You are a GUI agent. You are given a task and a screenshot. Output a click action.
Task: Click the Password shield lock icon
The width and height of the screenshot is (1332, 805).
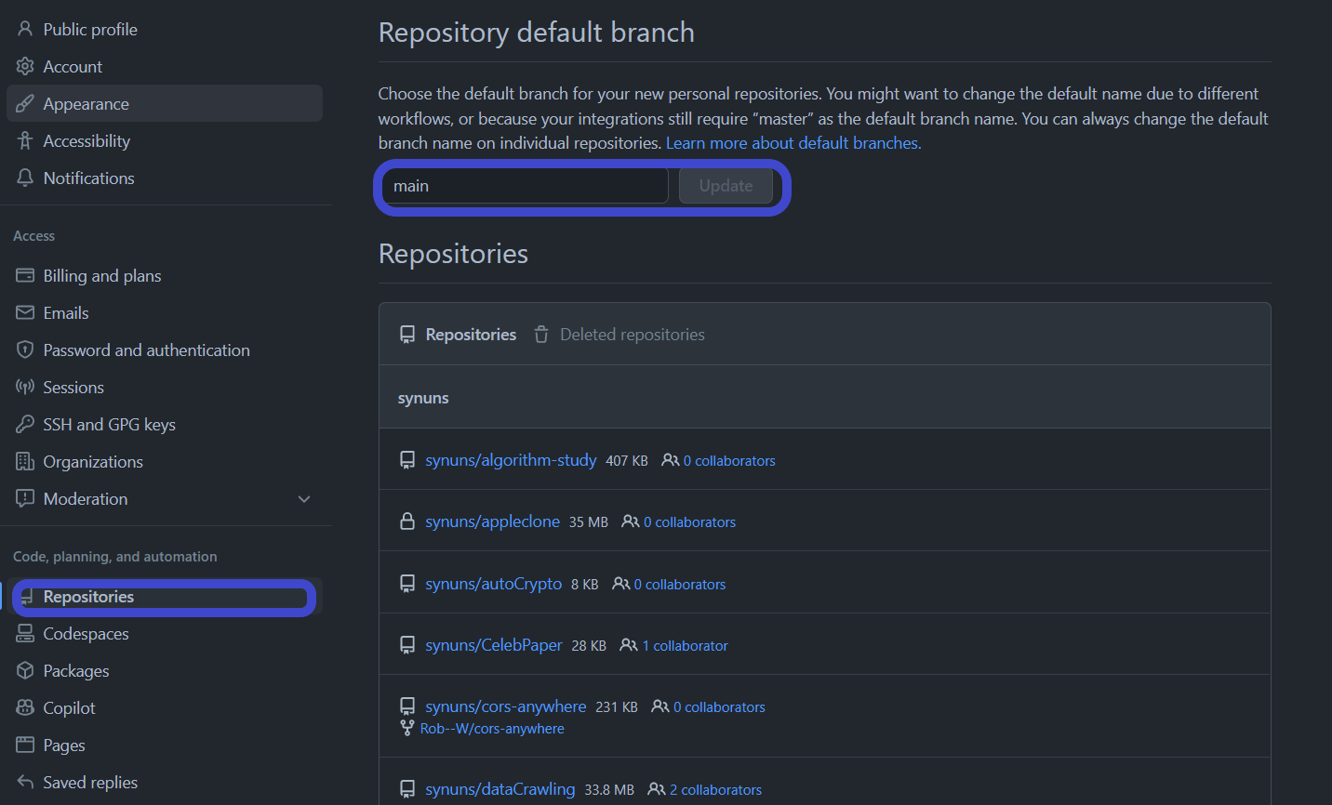(x=25, y=350)
